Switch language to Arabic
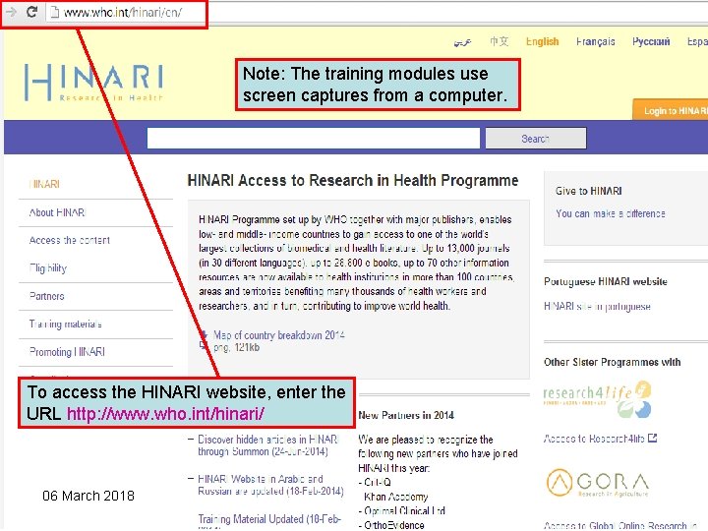This screenshot has height=531, width=708. pyautogui.click(x=462, y=42)
